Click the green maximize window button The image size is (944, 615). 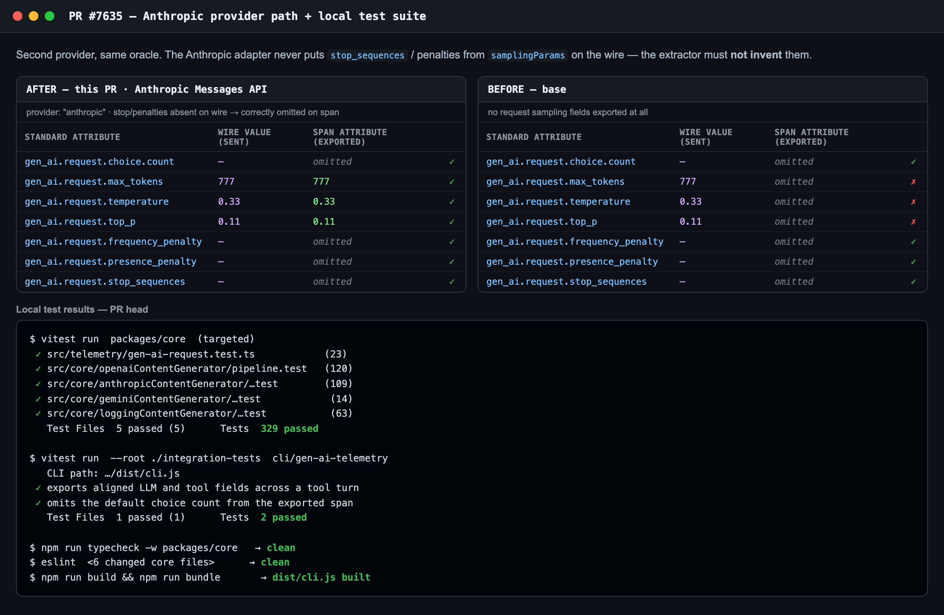[50, 16]
